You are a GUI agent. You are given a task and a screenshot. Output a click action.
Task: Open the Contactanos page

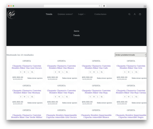[100, 14]
